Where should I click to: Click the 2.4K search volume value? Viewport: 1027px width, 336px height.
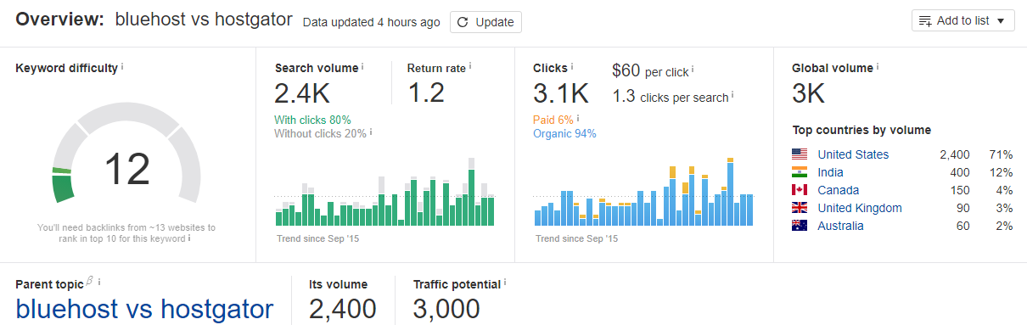(x=302, y=92)
